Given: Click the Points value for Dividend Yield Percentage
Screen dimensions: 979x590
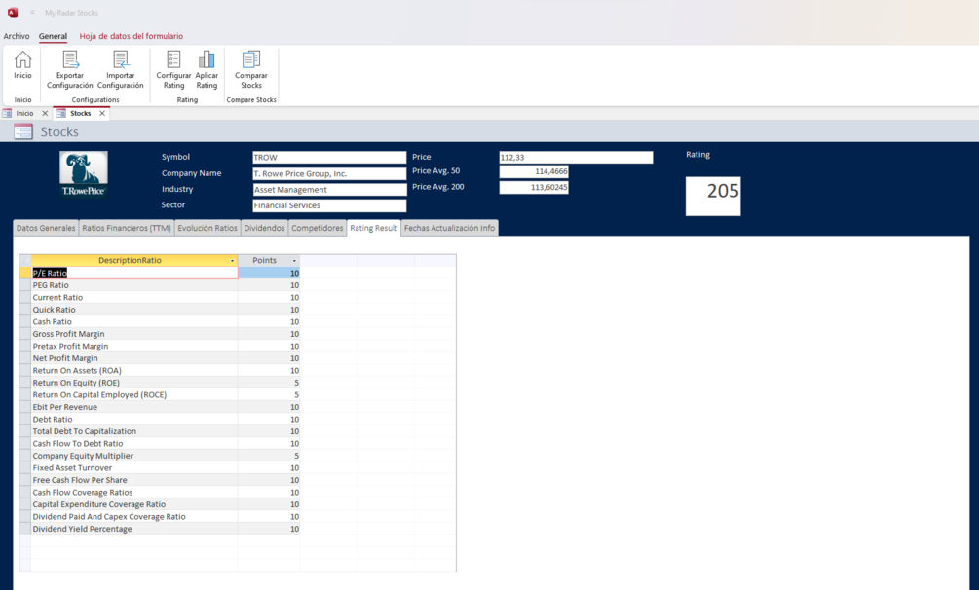Looking at the screenshot, I should pyautogui.click(x=269, y=529).
